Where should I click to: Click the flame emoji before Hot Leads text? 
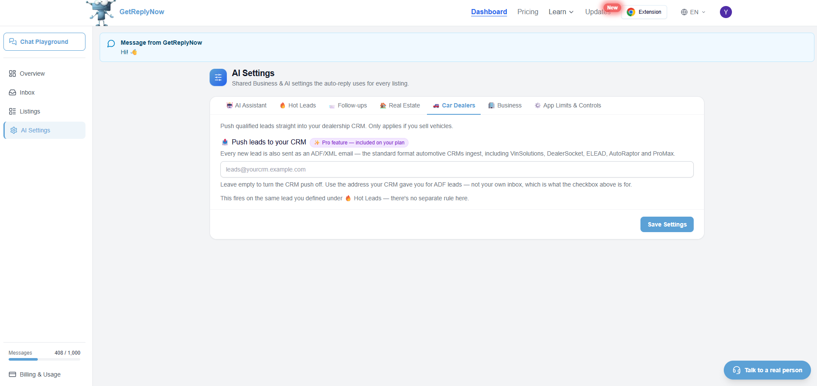348,198
